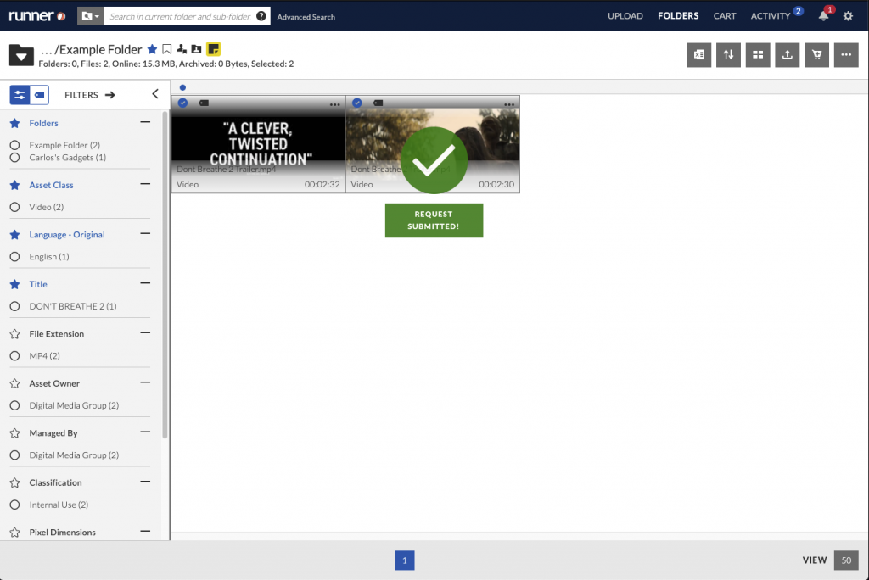Toggle the Language - Original favorite star

point(15,235)
